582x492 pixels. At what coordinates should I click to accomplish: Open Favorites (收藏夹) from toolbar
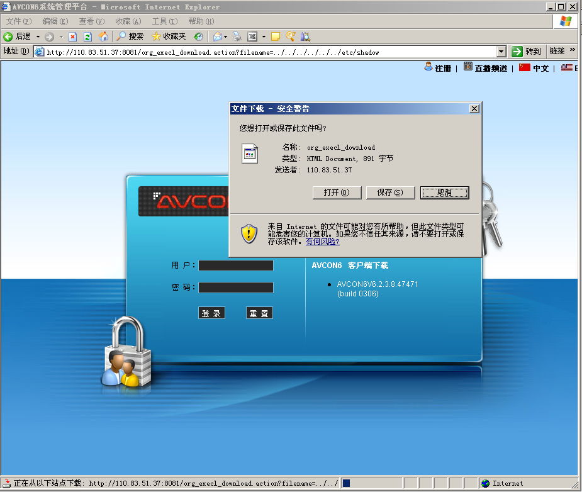point(169,36)
